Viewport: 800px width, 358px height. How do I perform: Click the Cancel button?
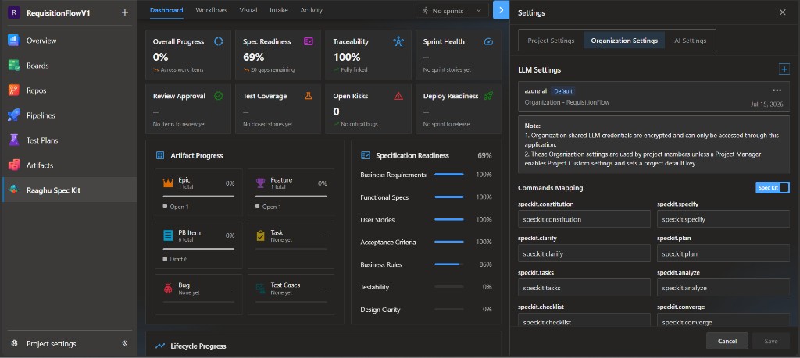(727, 341)
